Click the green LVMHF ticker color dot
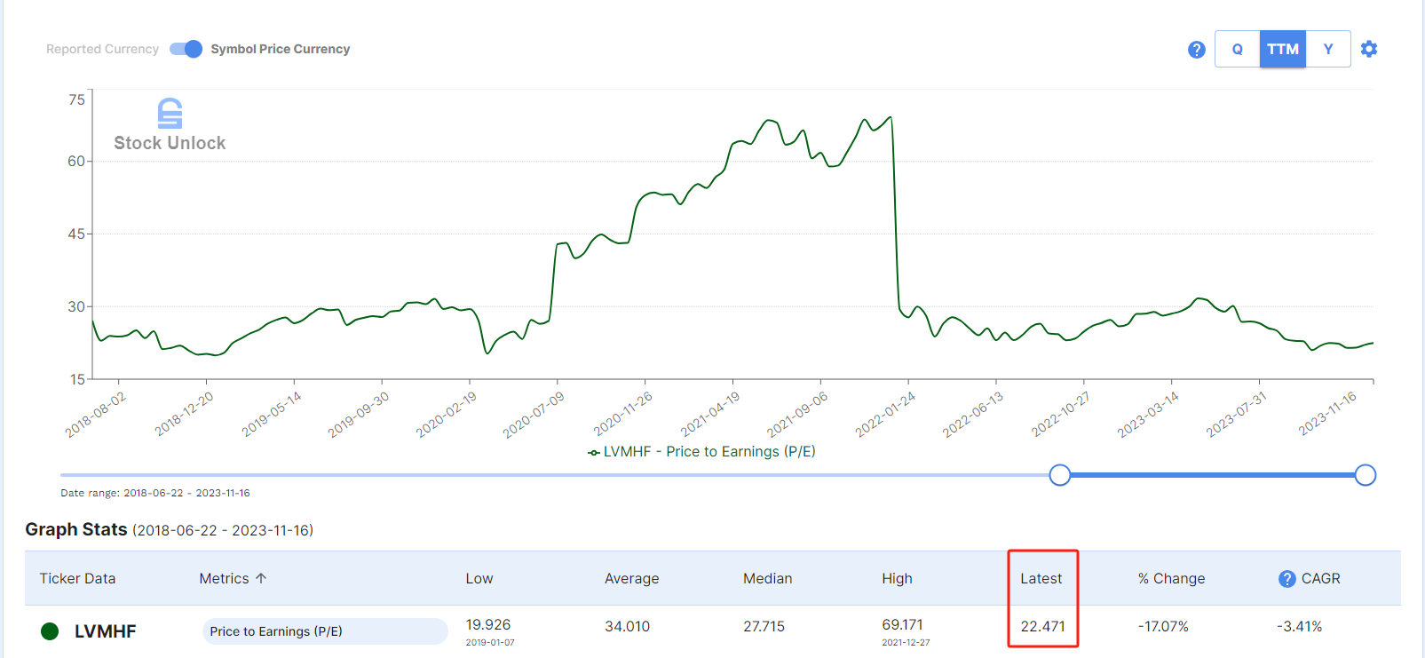The image size is (1425, 658). click(x=50, y=631)
